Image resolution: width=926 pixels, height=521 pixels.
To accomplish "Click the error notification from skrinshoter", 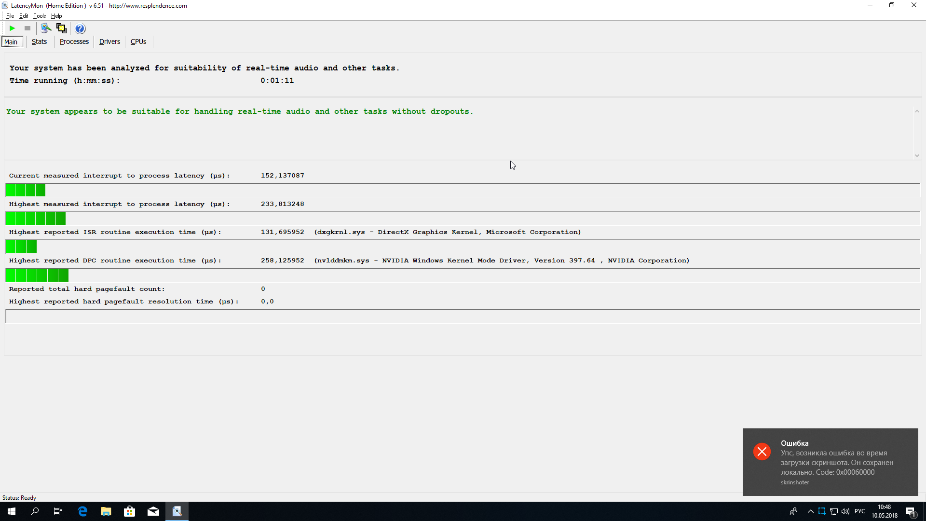I will 830,462.
